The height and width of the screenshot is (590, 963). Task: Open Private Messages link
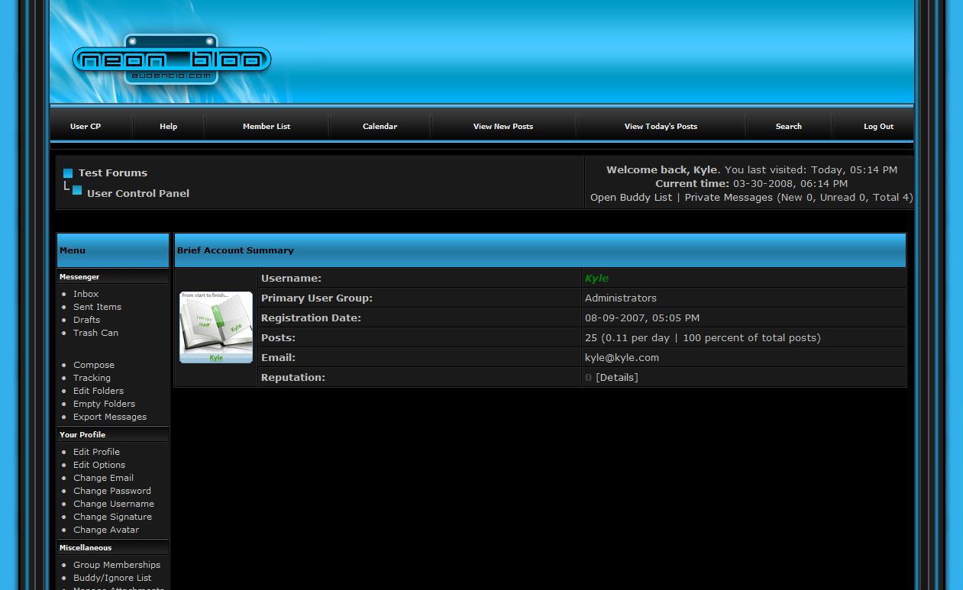[729, 198]
